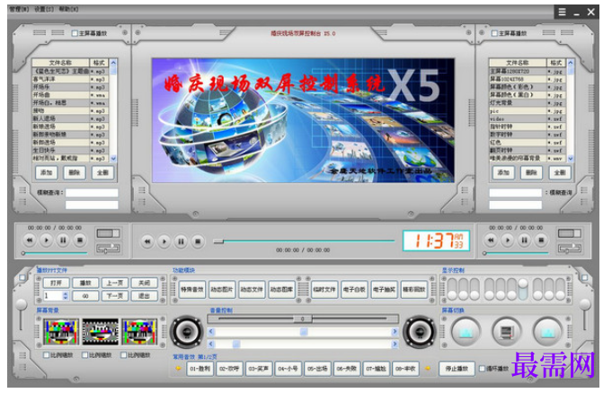
Task: Play the center main player
Action: [x=164, y=241]
